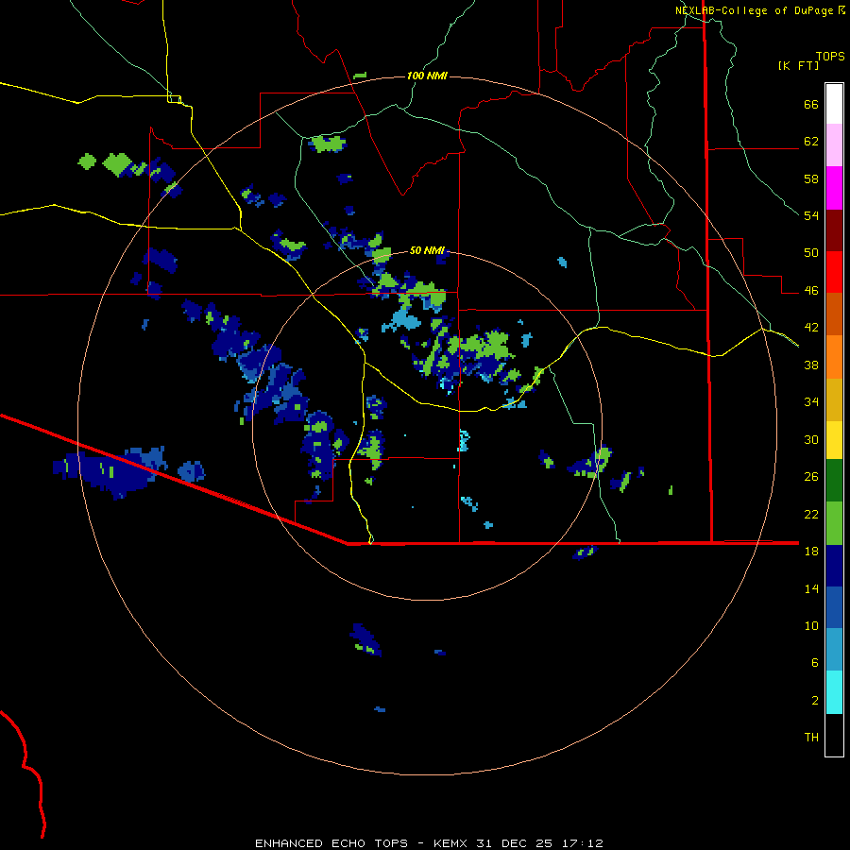Click the "NEXLAB-College of DuPage" credit text

[x=754, y=10]
